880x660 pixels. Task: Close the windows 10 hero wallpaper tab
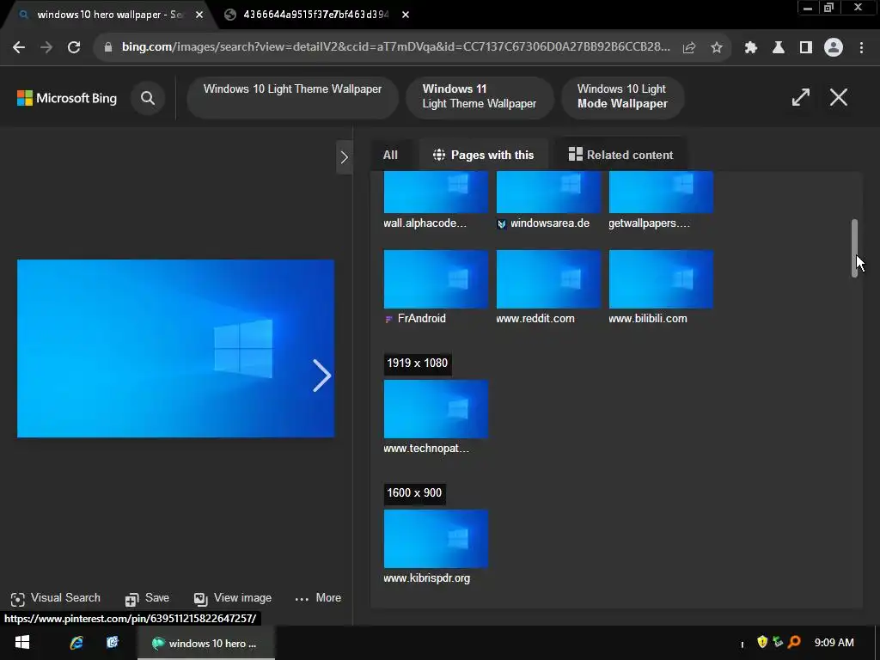pyautogui.click(x=199, y=15)
